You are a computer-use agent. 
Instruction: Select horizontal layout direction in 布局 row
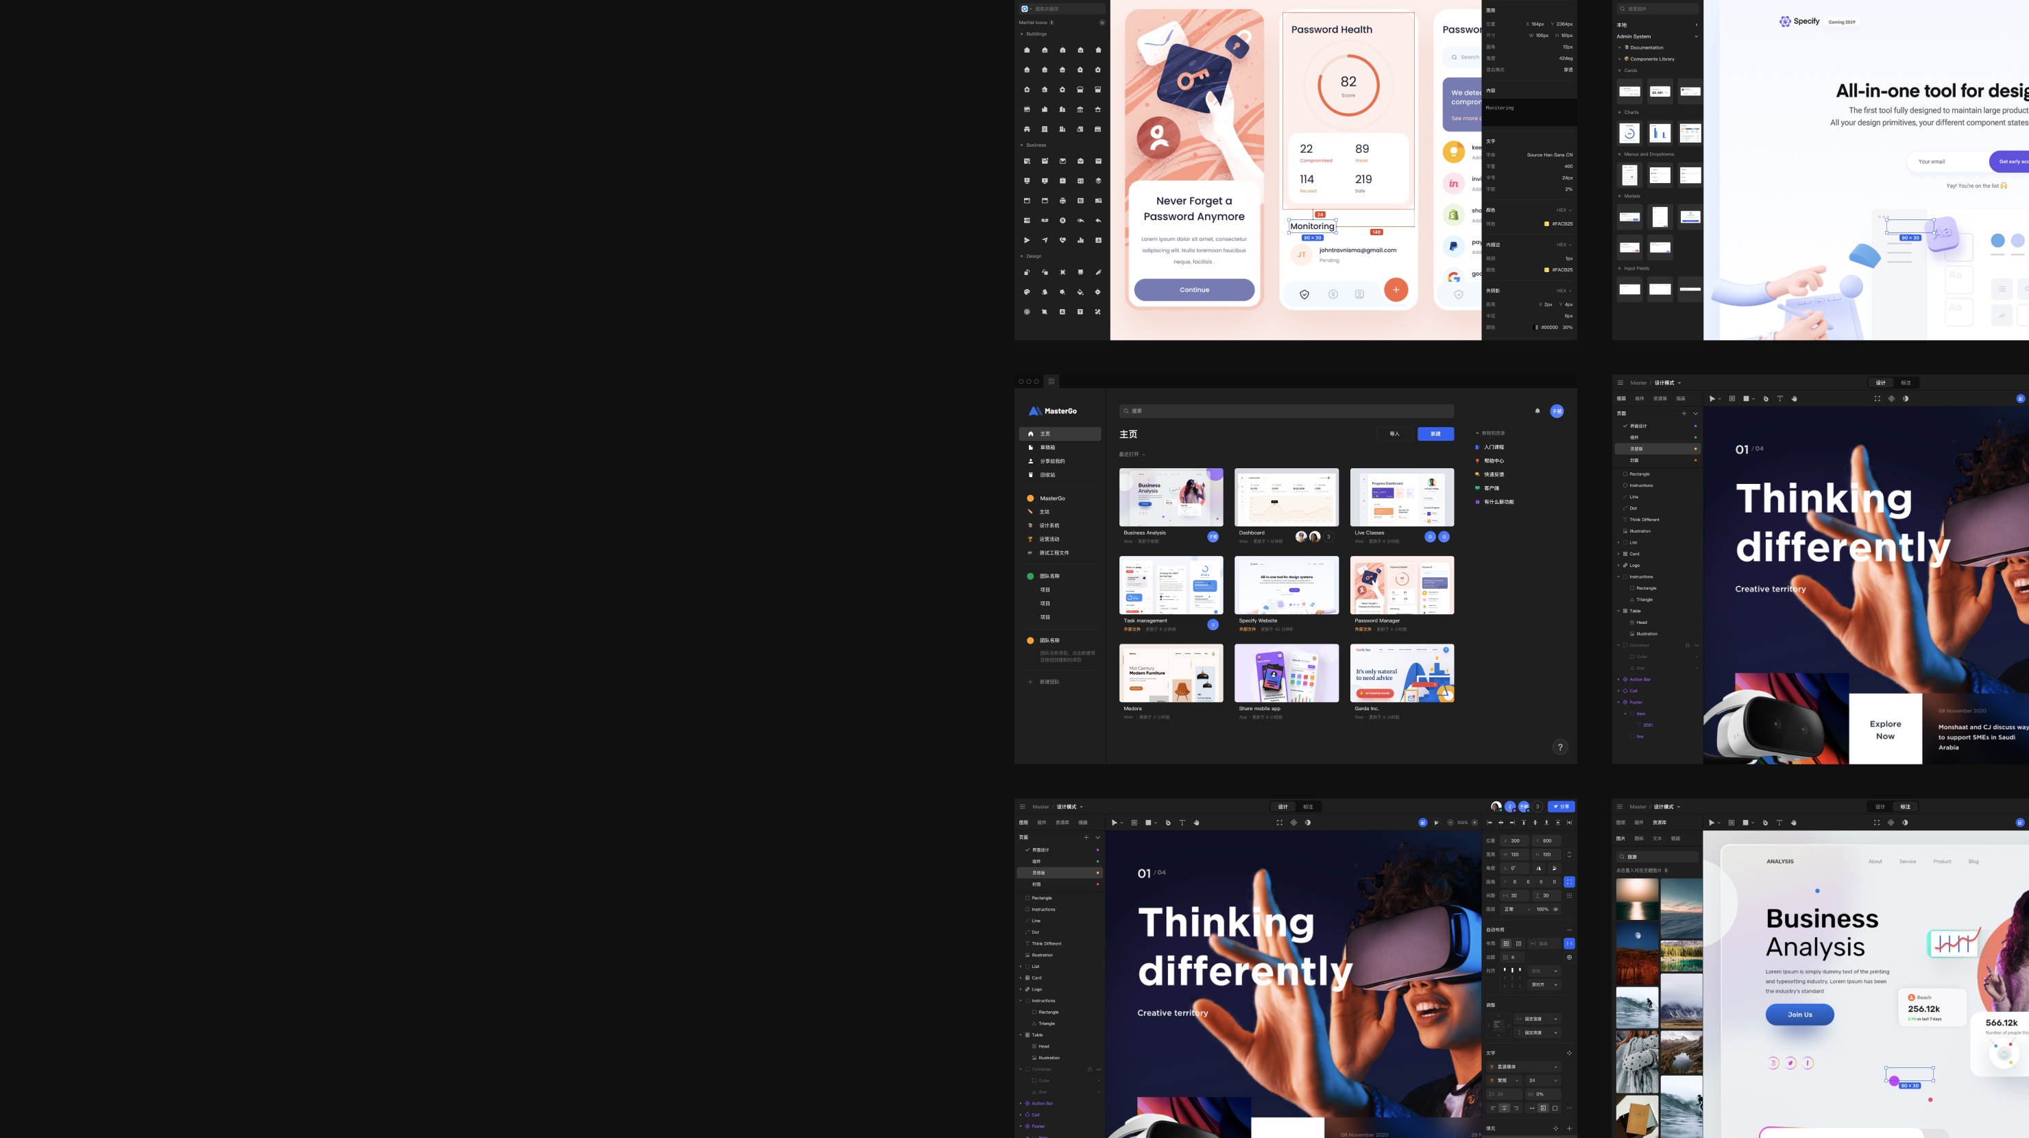[1505, 943]
